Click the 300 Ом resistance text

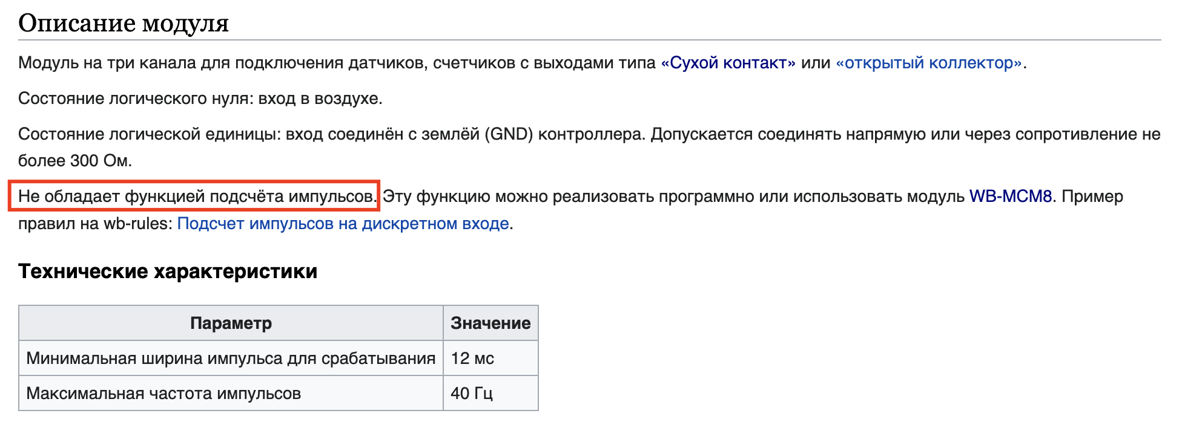[x=100, y=161]
